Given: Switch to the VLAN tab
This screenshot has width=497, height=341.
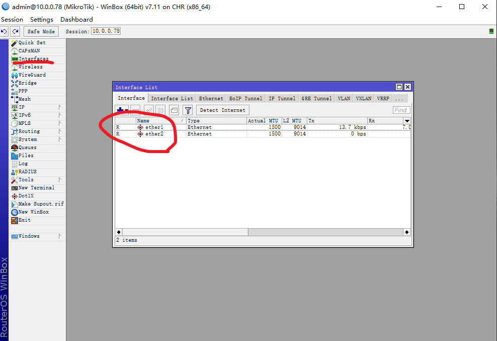Looking at the screenshot, I should (344, 98).
